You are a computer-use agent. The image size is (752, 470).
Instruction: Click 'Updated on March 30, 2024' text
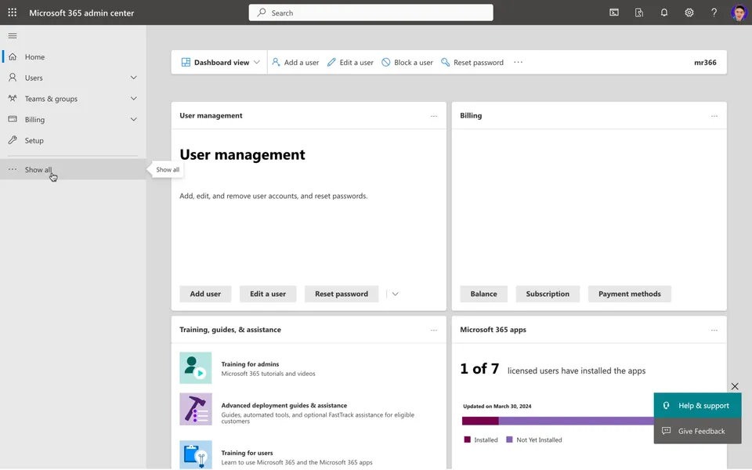(497, 407)
